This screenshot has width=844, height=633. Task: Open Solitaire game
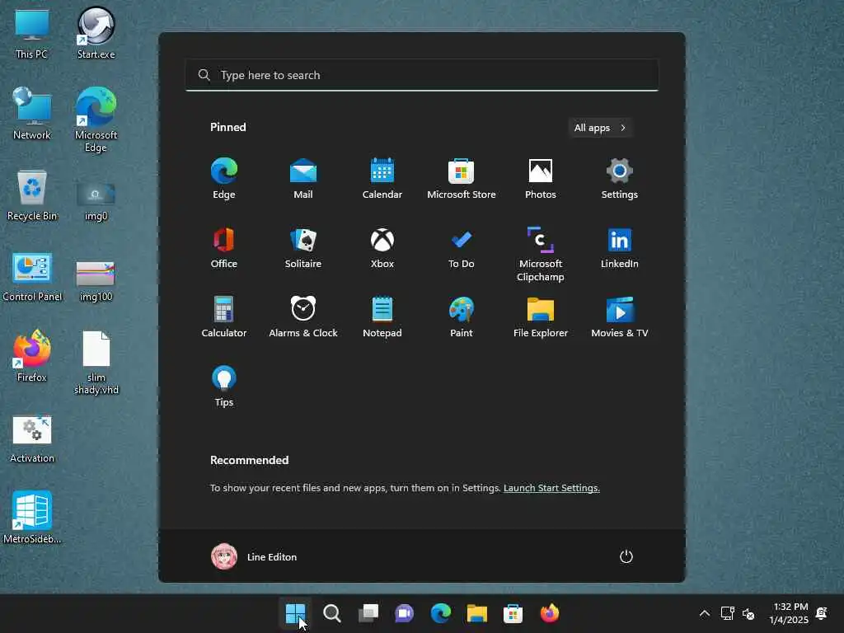[x=303, y=247]
